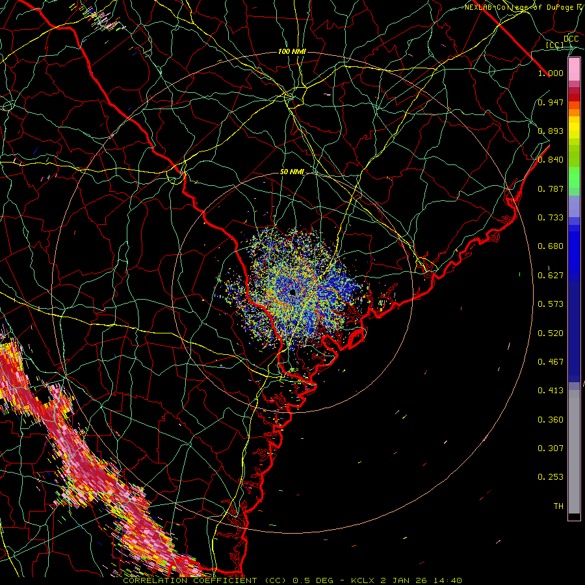Click the 0.893 scale value

(551, 131)
